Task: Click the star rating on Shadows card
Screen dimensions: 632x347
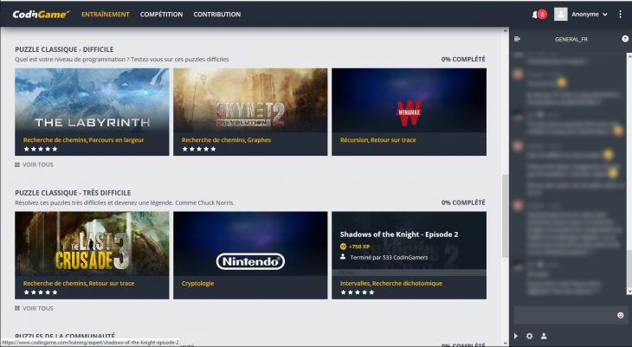Action: pyautogui.click(x=358, y=292)
